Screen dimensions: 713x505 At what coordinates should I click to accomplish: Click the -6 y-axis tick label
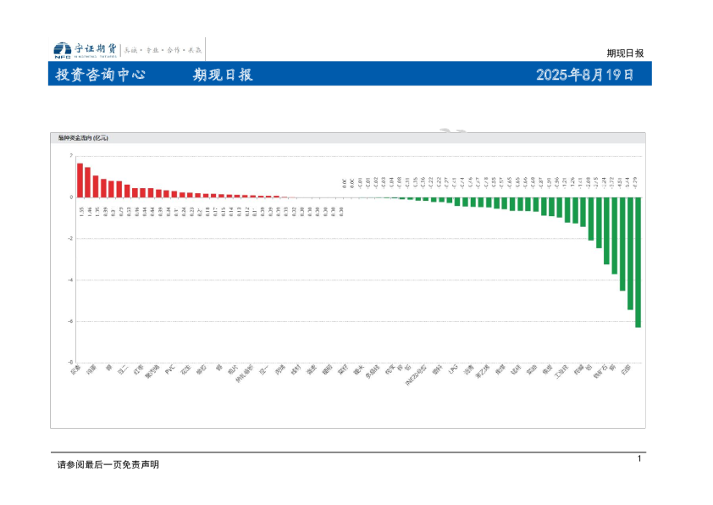(70, 321)
